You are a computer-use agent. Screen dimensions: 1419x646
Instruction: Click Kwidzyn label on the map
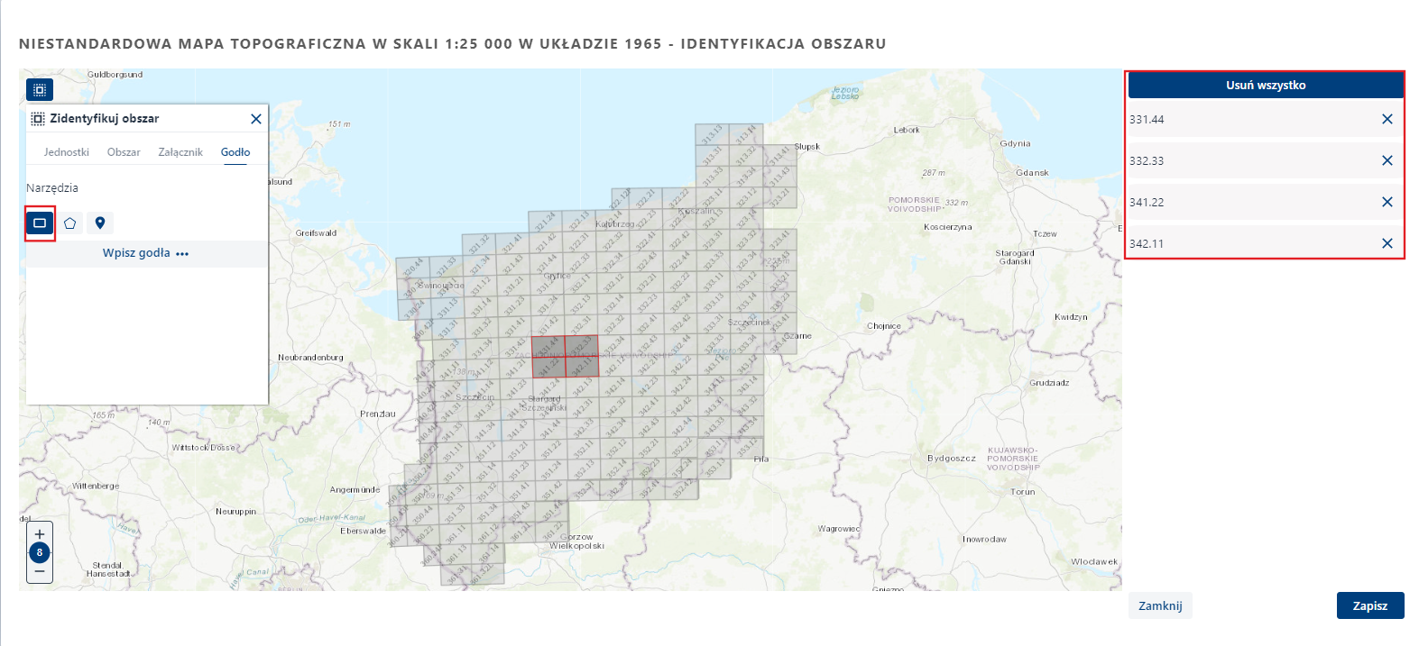1071,317
